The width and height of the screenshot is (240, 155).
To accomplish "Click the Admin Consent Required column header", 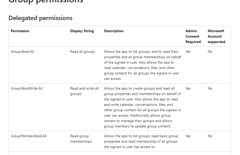I will (193, 36).
